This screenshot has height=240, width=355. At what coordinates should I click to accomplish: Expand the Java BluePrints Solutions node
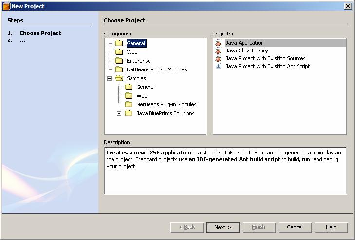click(x=119, y=114)
